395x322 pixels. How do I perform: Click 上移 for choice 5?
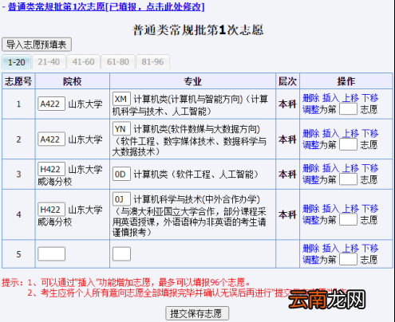click(350, 249)
